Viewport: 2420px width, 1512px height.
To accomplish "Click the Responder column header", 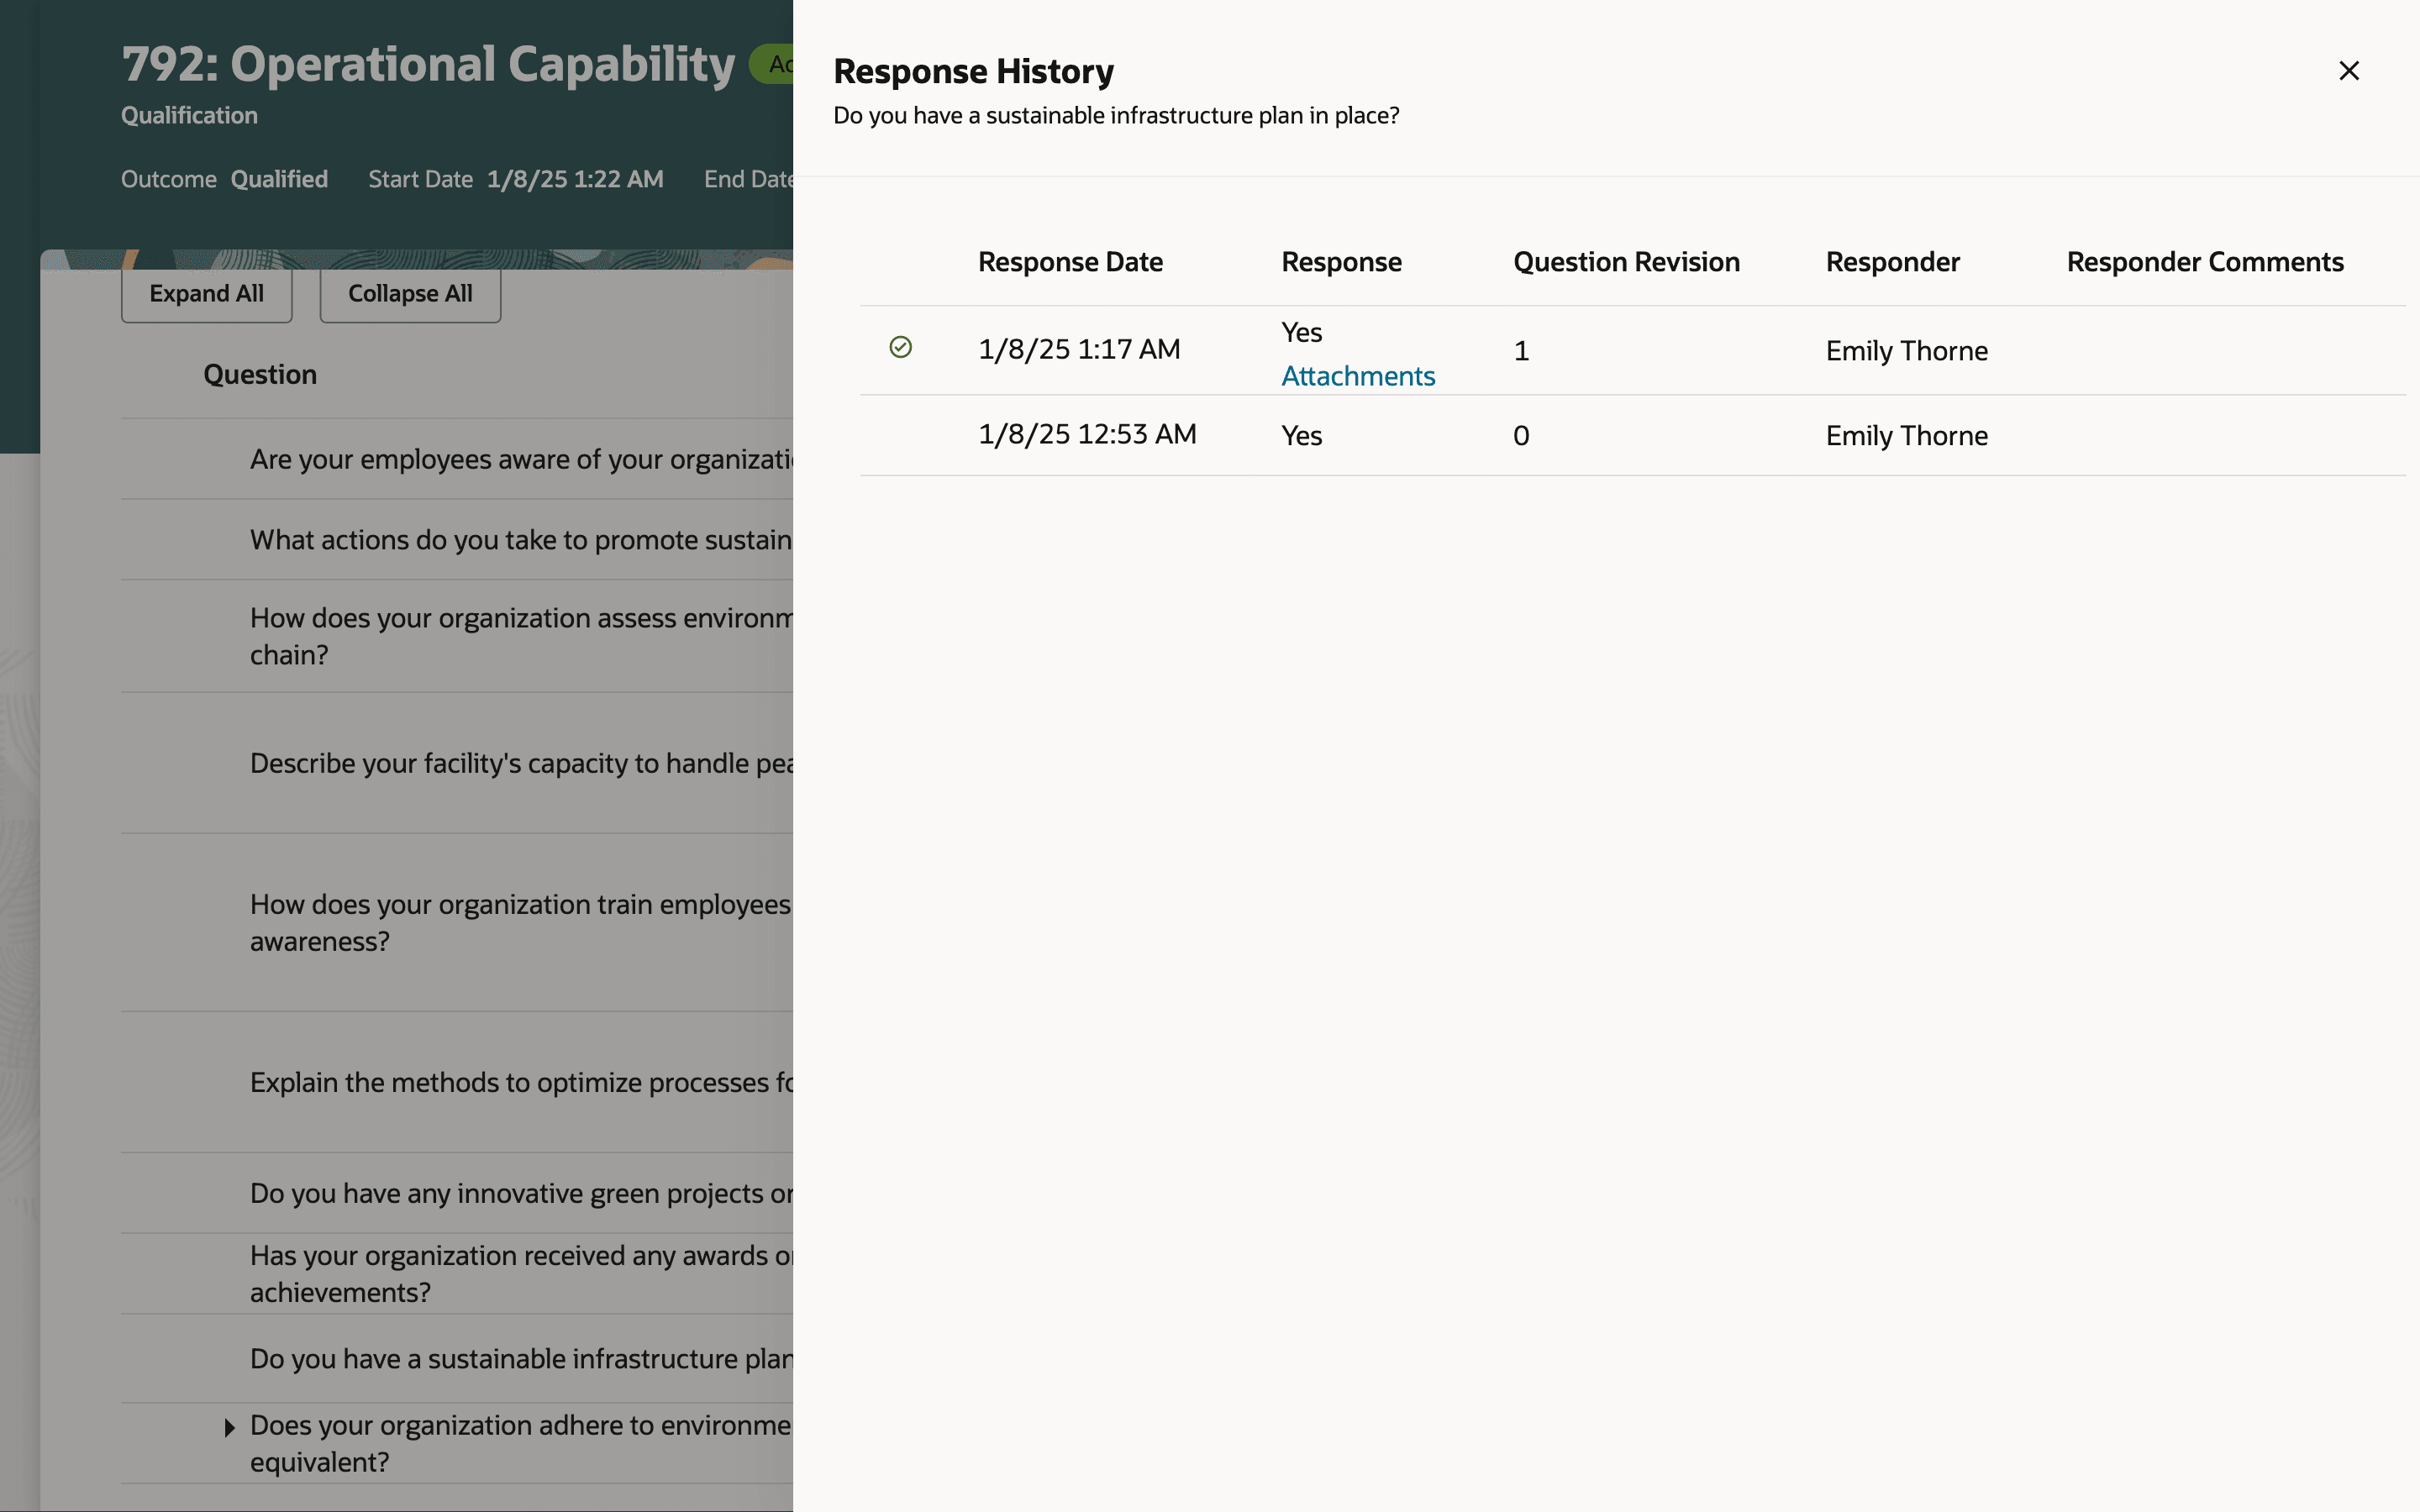I will coord(1891,262).
